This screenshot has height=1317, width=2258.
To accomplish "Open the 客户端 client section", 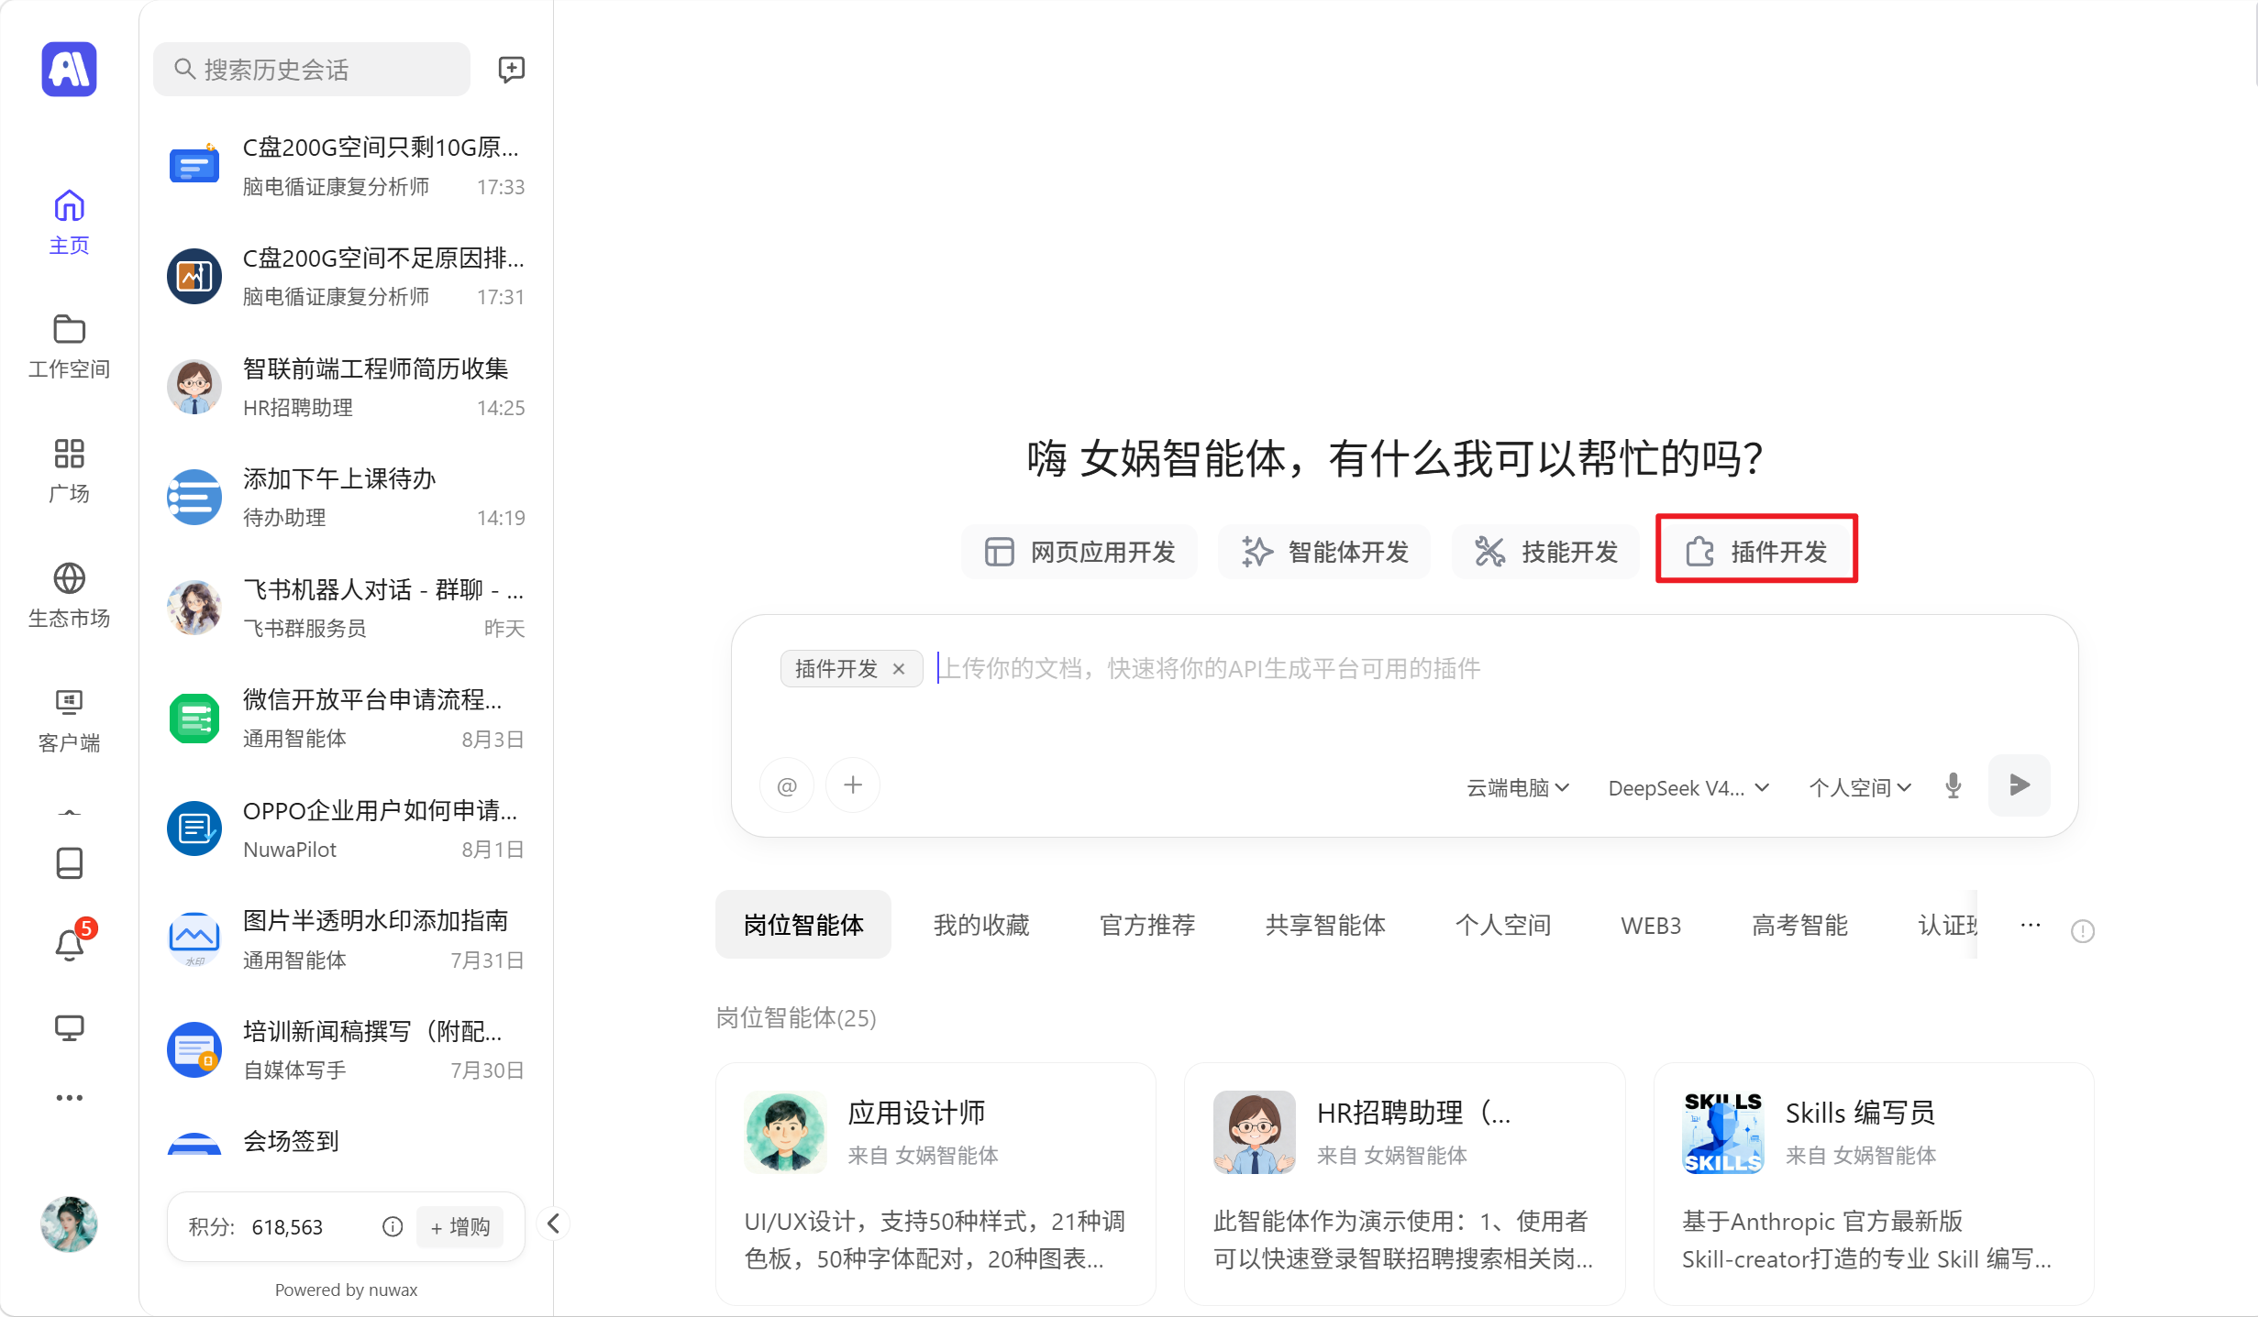I will coord(69,720).
